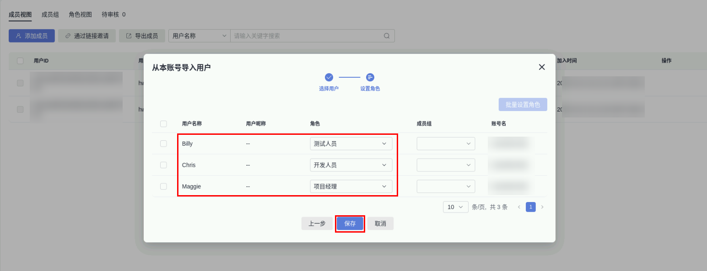
Task: Click 导出成员 export button
Action: coord(142,36)
